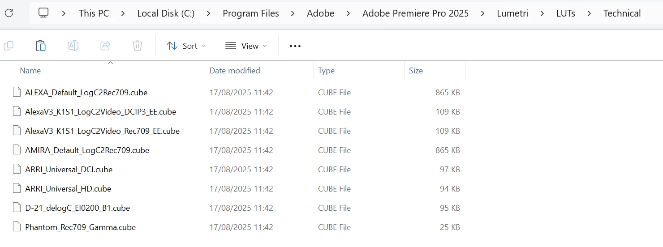Click file icon of ARRI_Universal_DCI.cube
Viewport: 663px width, 247px height.
(17, 170)
